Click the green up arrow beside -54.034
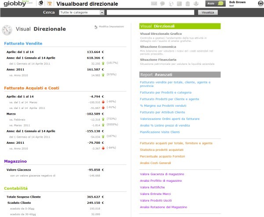264x217 pixels. [103, 137]
